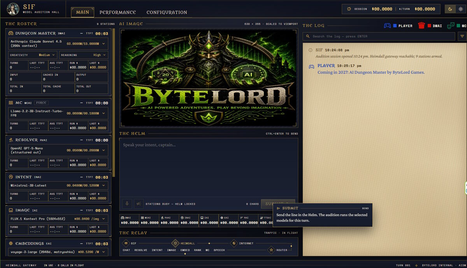This screenshot has height=268, width=467.
Task: Click the MCAI cost tile
Action: pos(149,220)
